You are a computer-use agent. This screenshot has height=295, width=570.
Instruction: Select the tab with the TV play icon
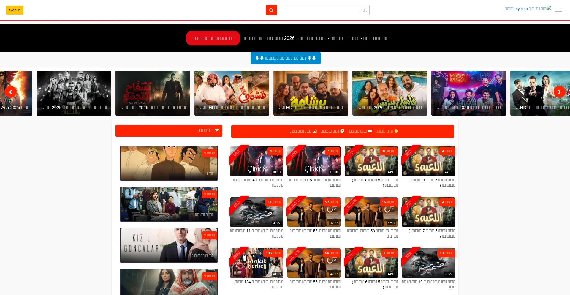pos(303,131)
